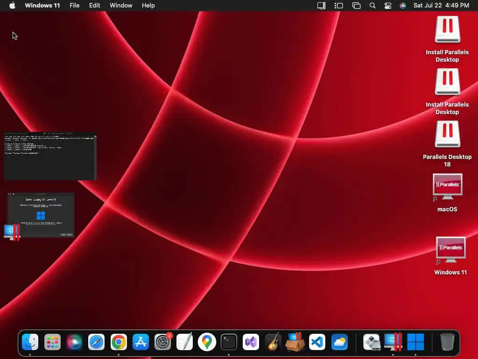Select the macOS virtual machine desktop shortcut
This screenshot has height=359, width=478.
pyautogui.click(x=447, y=187)
